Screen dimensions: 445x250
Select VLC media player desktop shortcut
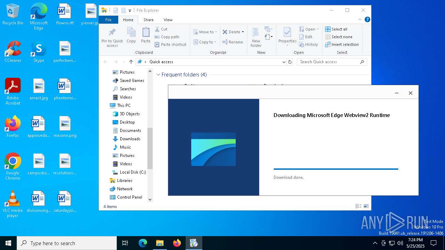click(13, 204)
